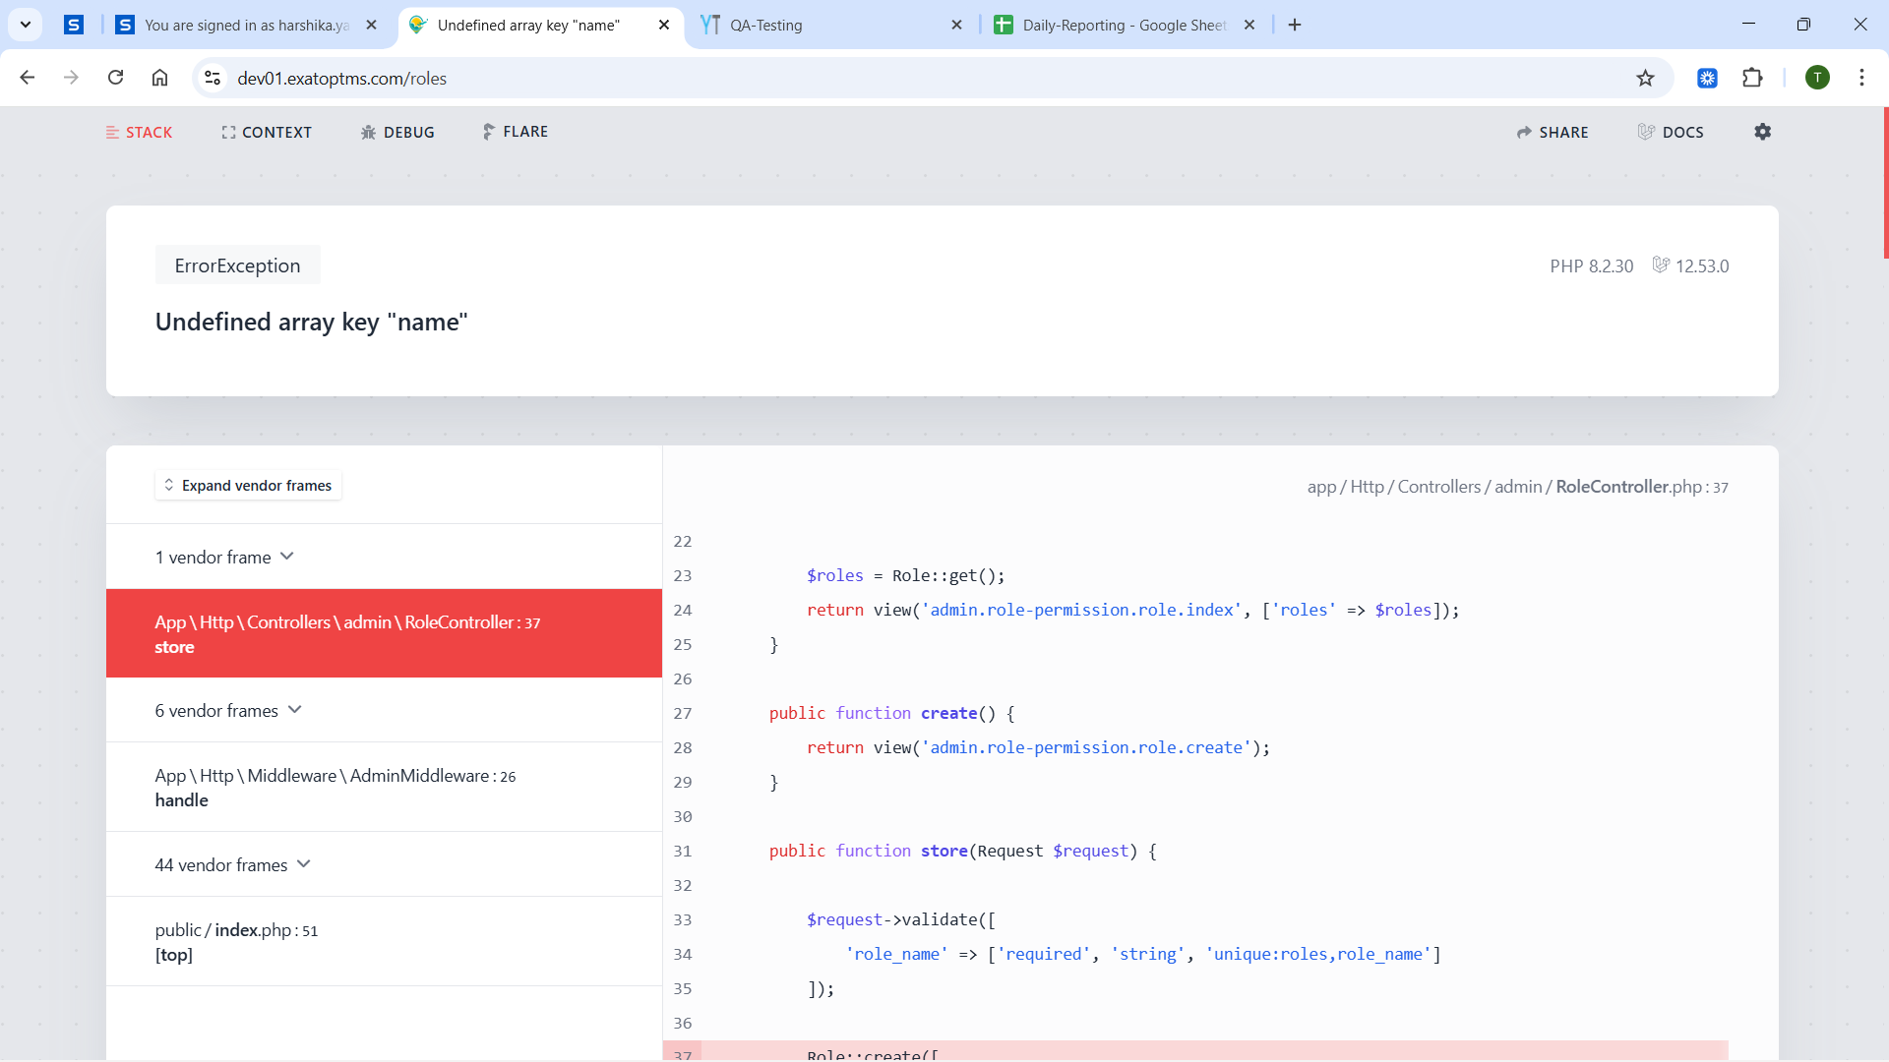This screenshot has width=1889, height=1062.
Task: View site information icon in address bar
Action: point(212,78)
